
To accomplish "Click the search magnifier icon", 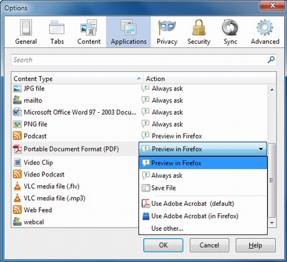I will coord(271,60).
